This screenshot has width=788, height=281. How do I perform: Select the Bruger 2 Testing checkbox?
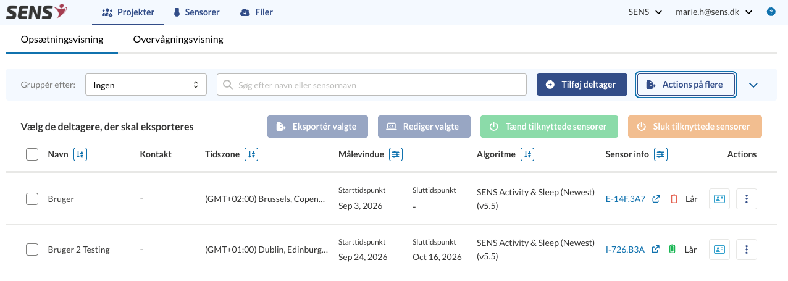pyautogui.click(x=32, y=250)
